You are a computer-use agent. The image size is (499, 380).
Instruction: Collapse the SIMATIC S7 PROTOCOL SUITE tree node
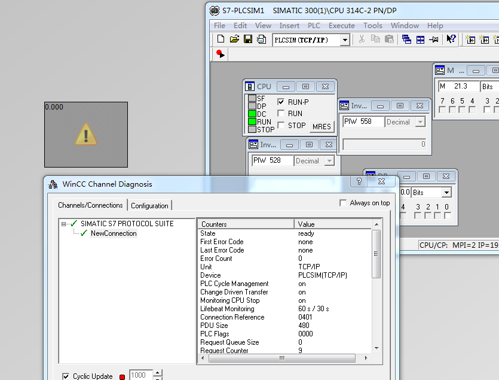pyautogui.click(x=63, y=224)
